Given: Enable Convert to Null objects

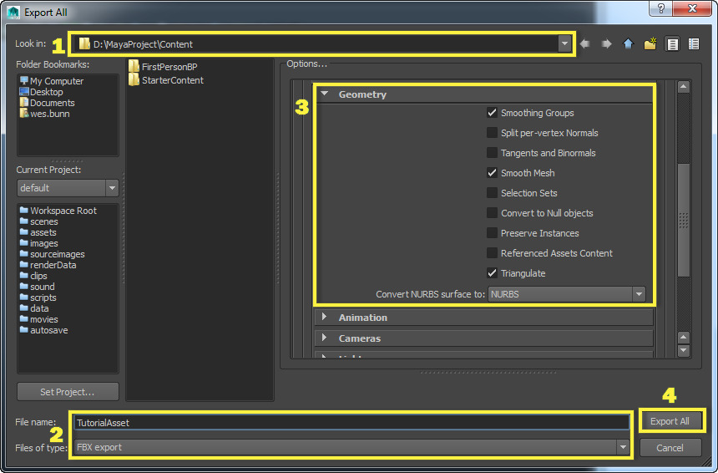Looking at the screenshot, I should click(x=492, y=213).
